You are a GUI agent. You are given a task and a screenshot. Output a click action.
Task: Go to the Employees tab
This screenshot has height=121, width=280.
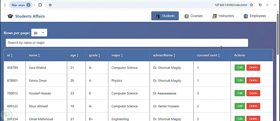coord(255,16)
